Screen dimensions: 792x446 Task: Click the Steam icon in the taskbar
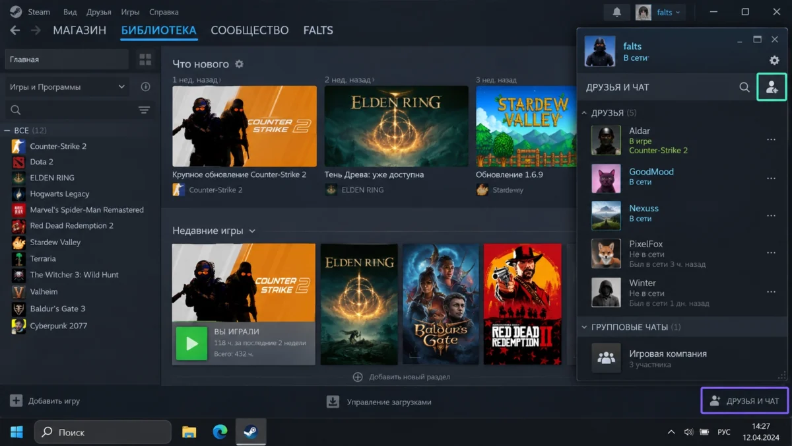(x=251, y=432)
